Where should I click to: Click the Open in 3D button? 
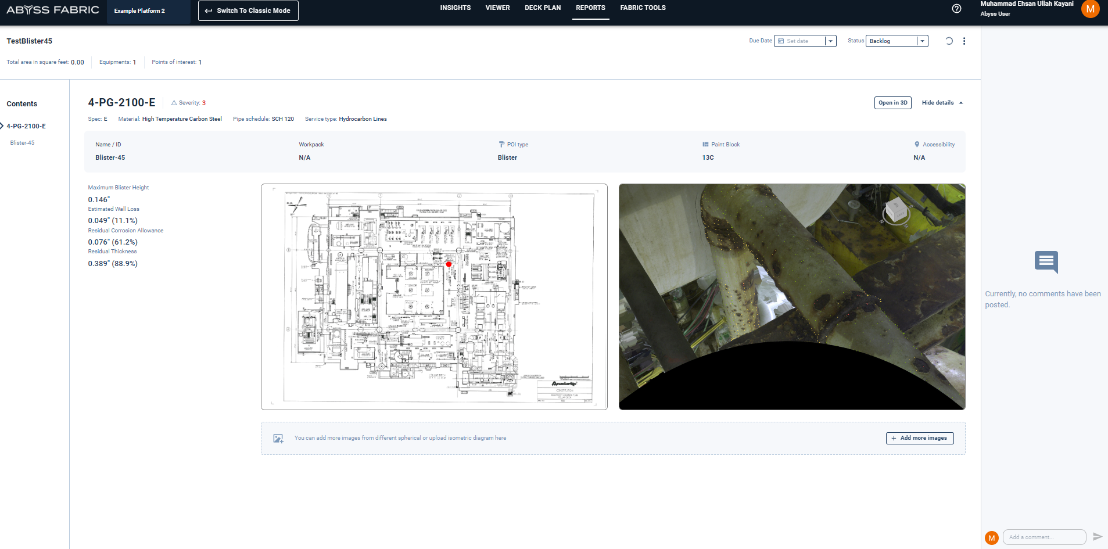coord(892,103)
